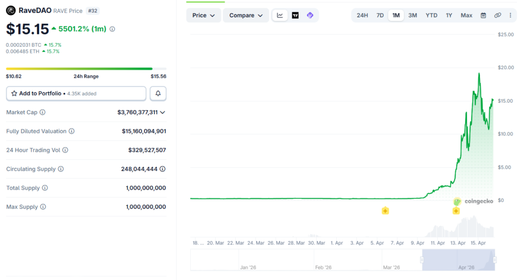Show the Total Supply info icon

(45, 188)
